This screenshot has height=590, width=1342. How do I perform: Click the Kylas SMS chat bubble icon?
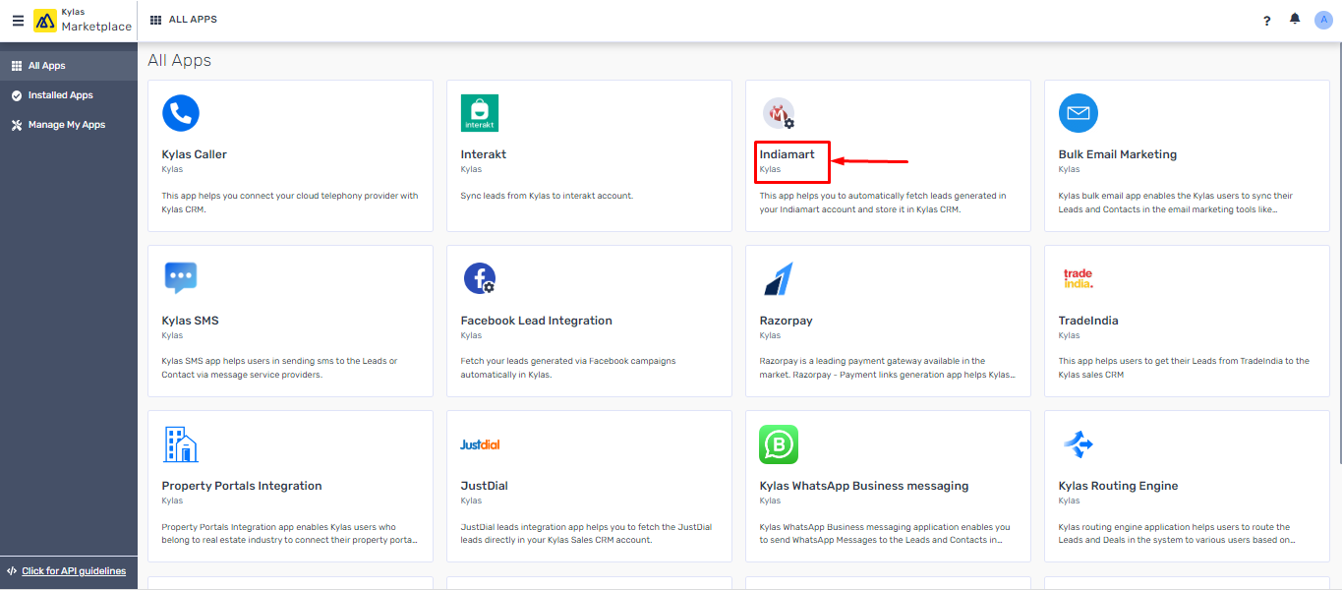(x=181, y=278)
